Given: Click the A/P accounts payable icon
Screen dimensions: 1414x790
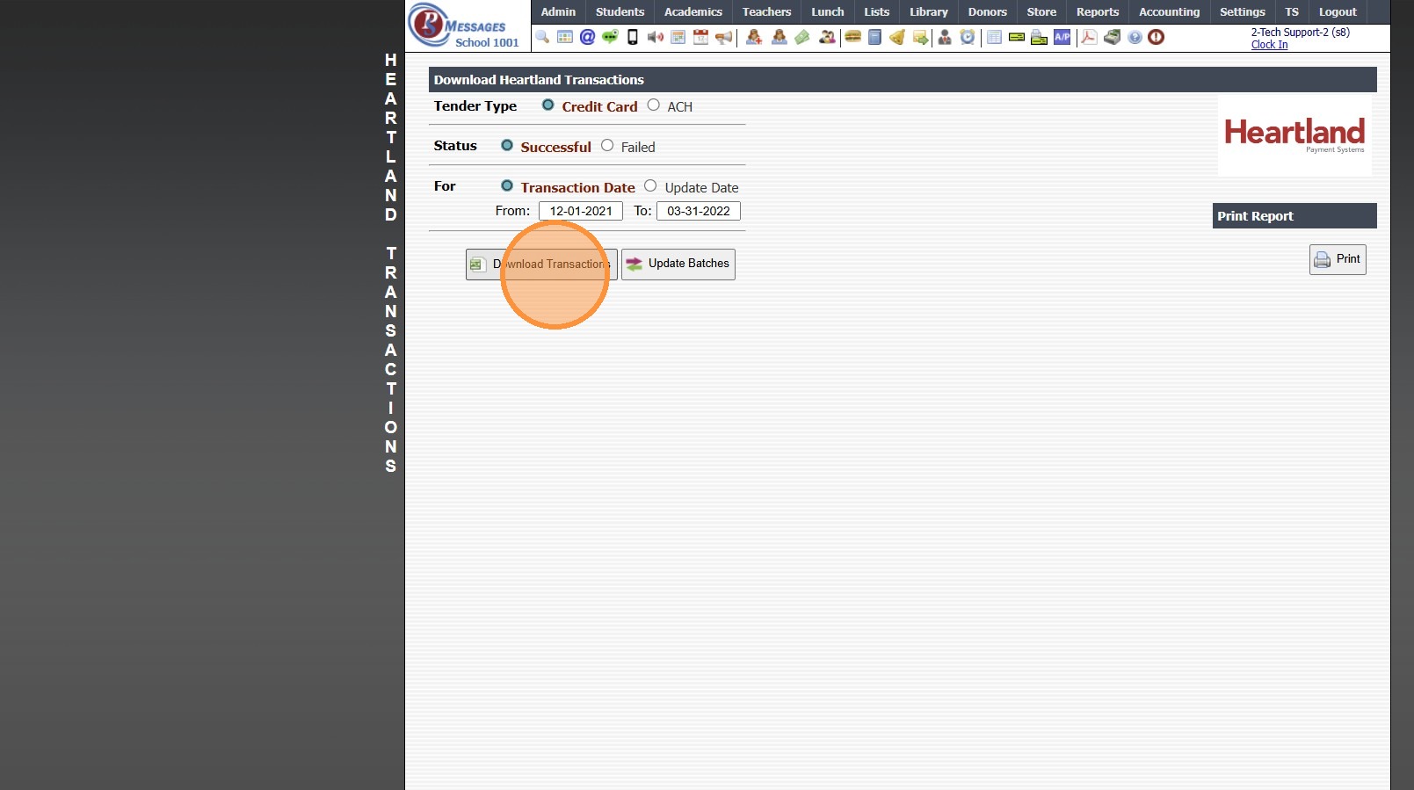Looking at the screenshot, I should [1062, 37].
